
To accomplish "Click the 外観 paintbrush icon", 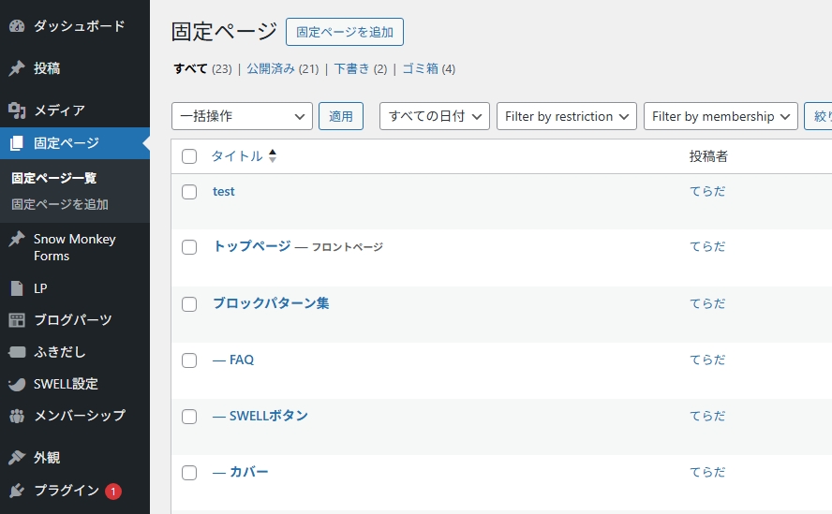I will pos(17,458).
